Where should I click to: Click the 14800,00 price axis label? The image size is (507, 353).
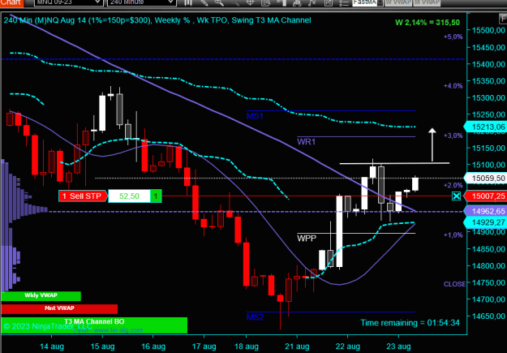click(x=488, y=266)
